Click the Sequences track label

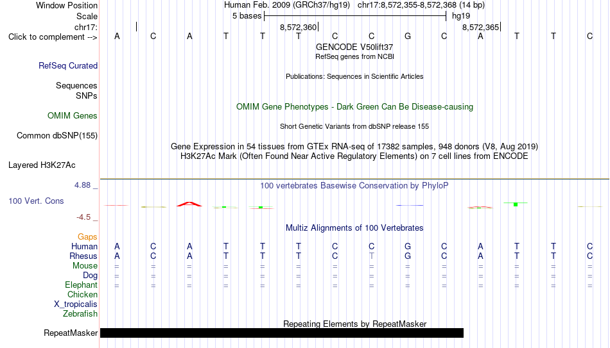76,85
